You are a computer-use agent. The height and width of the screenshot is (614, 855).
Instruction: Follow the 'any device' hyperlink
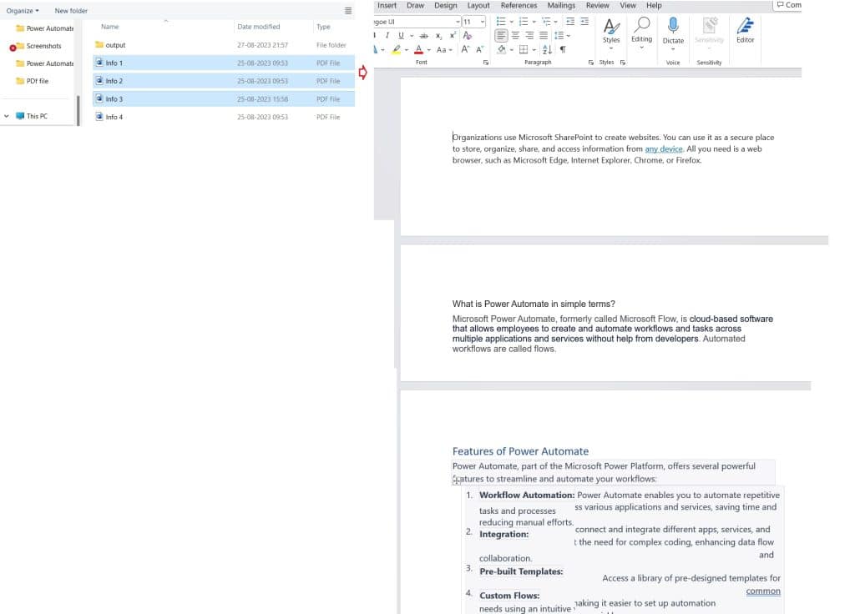coord(663,148)
